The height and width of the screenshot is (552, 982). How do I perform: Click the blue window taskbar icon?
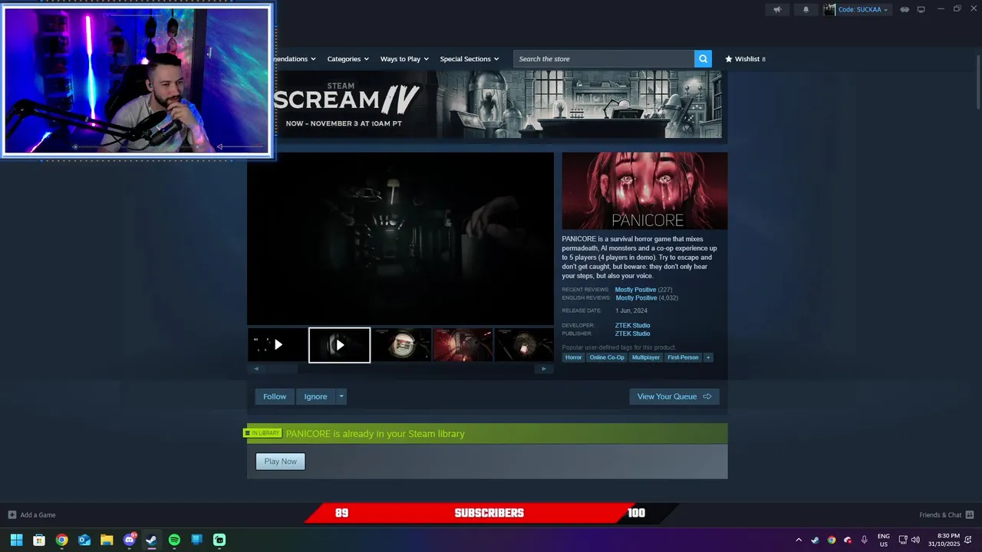(x=197, y=540)
